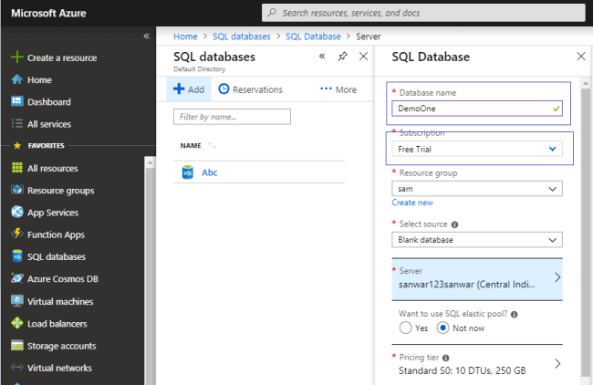Click the Database name field

pos(477,109)
